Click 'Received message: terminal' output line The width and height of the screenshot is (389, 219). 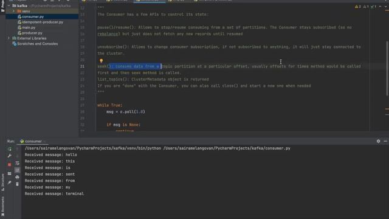point(54,193)
